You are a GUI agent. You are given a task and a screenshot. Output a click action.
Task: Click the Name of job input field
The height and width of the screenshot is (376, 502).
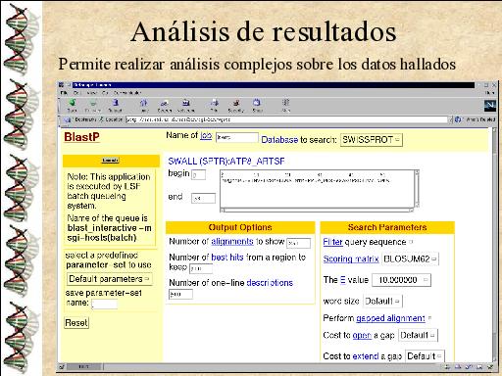pyautogui.click(x=237, y=137)
